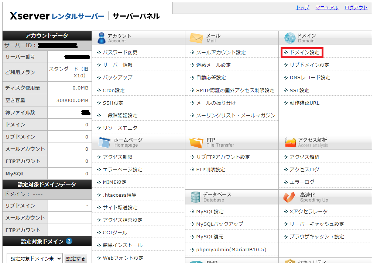
Task: Open Webフォント設定
Action: [123, 258]
